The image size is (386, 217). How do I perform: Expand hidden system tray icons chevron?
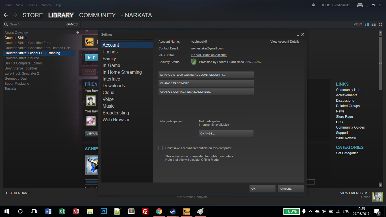tap(311, 211)
